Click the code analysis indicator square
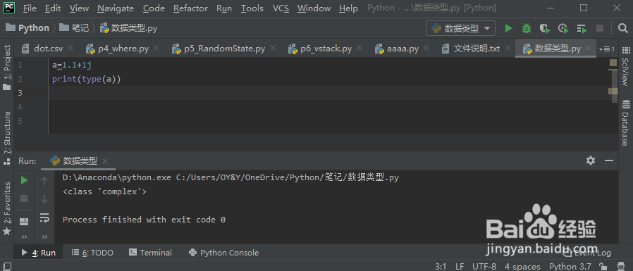Screen dimensions: 633x271 click(613, 63)
